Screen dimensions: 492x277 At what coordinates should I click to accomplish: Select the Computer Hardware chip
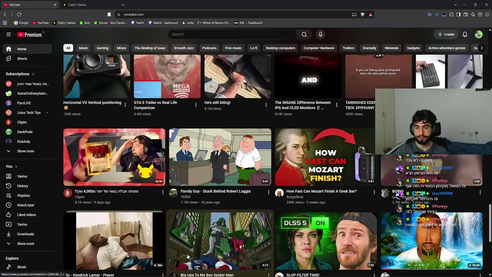click(x=319, y=48)
